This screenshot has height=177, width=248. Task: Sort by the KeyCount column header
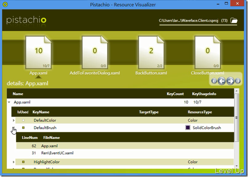point(175,94)
